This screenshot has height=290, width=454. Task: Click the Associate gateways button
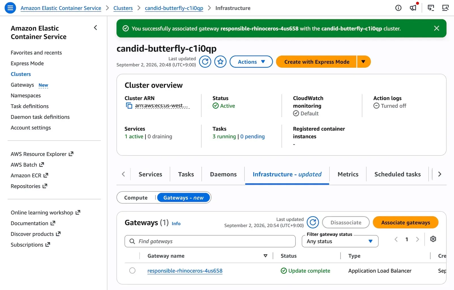[405, 222]
